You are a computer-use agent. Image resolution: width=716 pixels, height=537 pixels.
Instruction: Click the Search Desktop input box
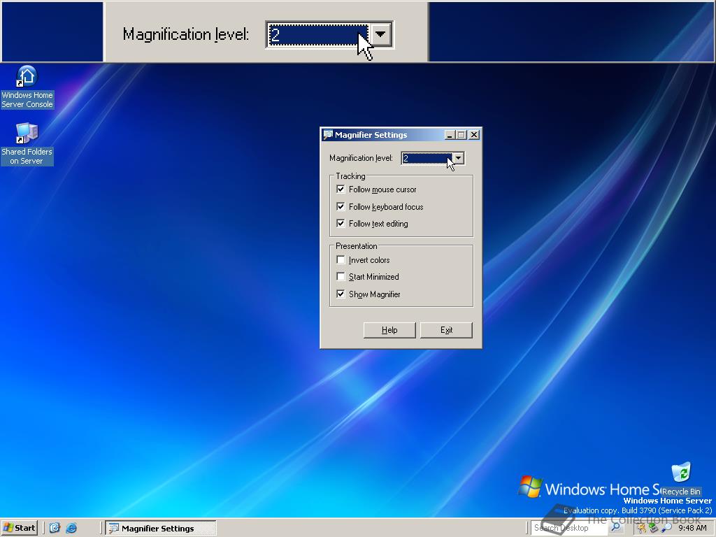pyautogui.click(x=568, y=528)
